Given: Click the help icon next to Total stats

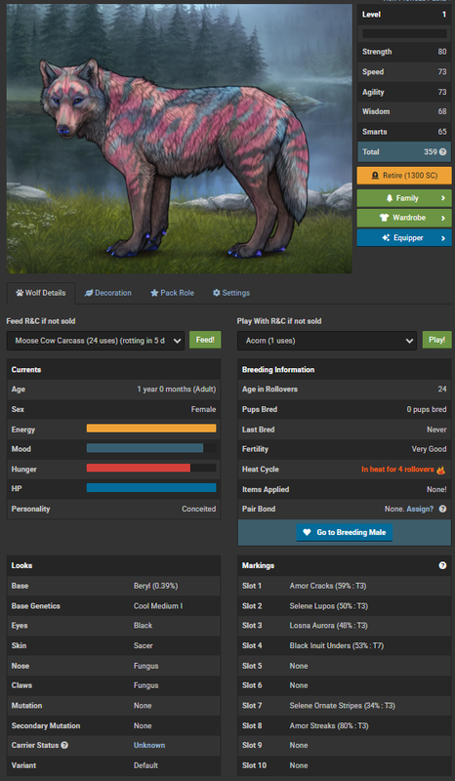Looking at the screenshot, I should click(442, 152).
